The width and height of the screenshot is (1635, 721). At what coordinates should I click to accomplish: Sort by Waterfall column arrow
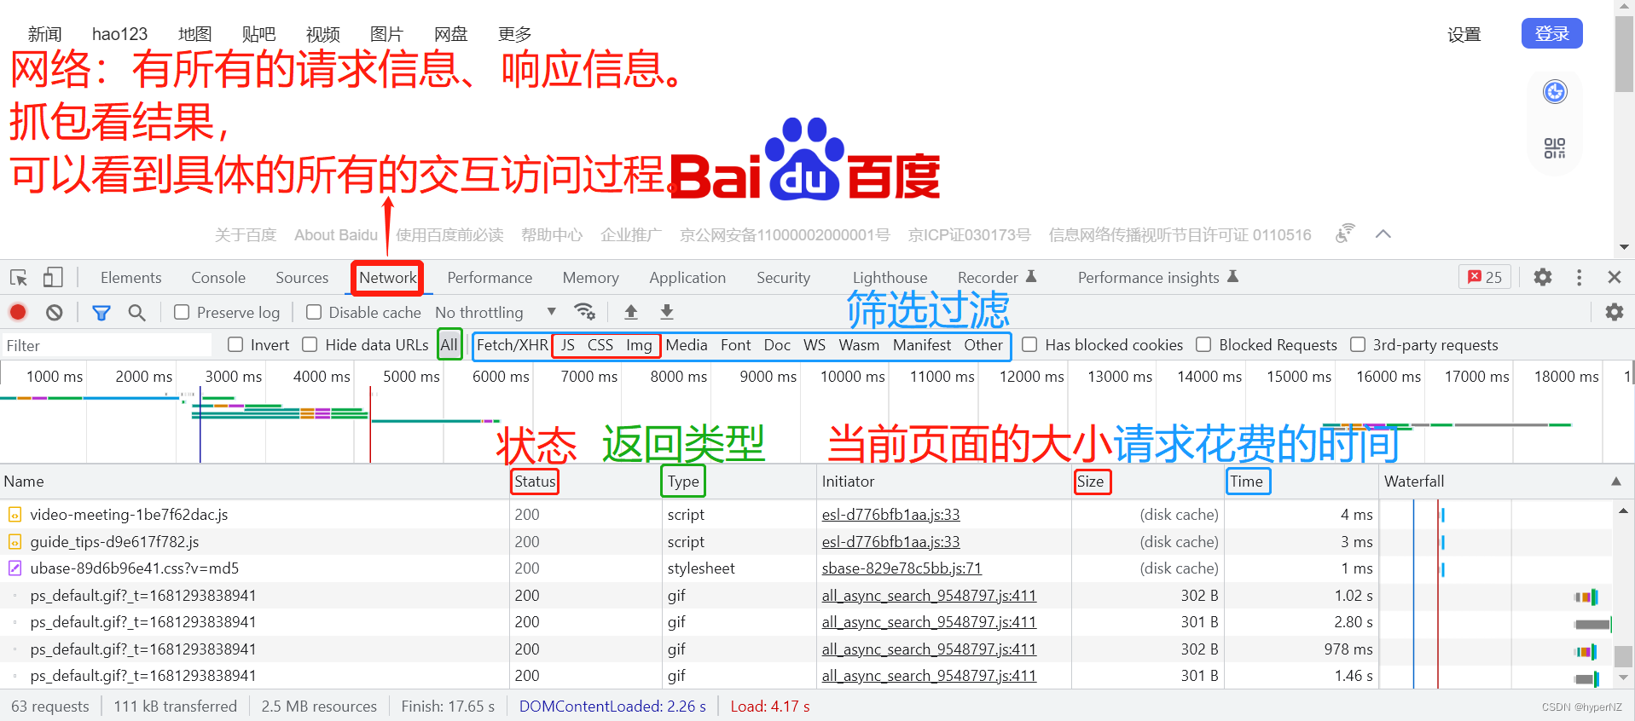(x=1616, y=482)
